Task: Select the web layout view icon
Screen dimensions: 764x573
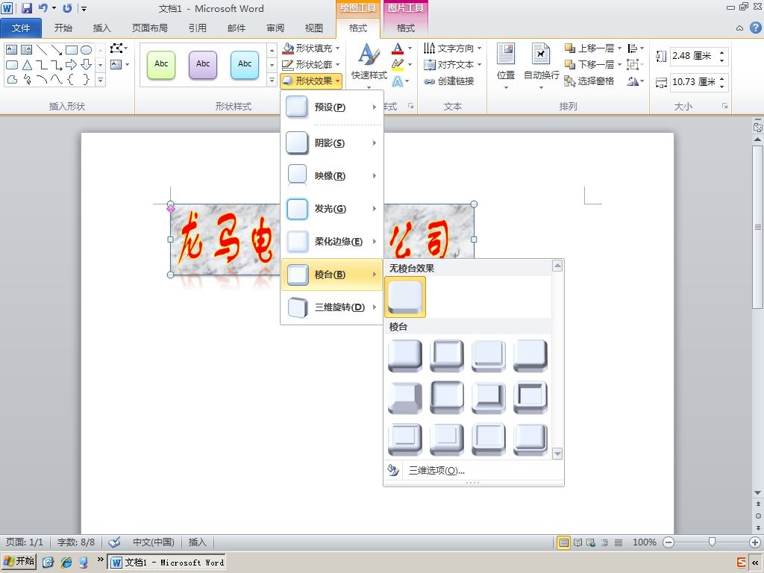Action: click(591, 542)
